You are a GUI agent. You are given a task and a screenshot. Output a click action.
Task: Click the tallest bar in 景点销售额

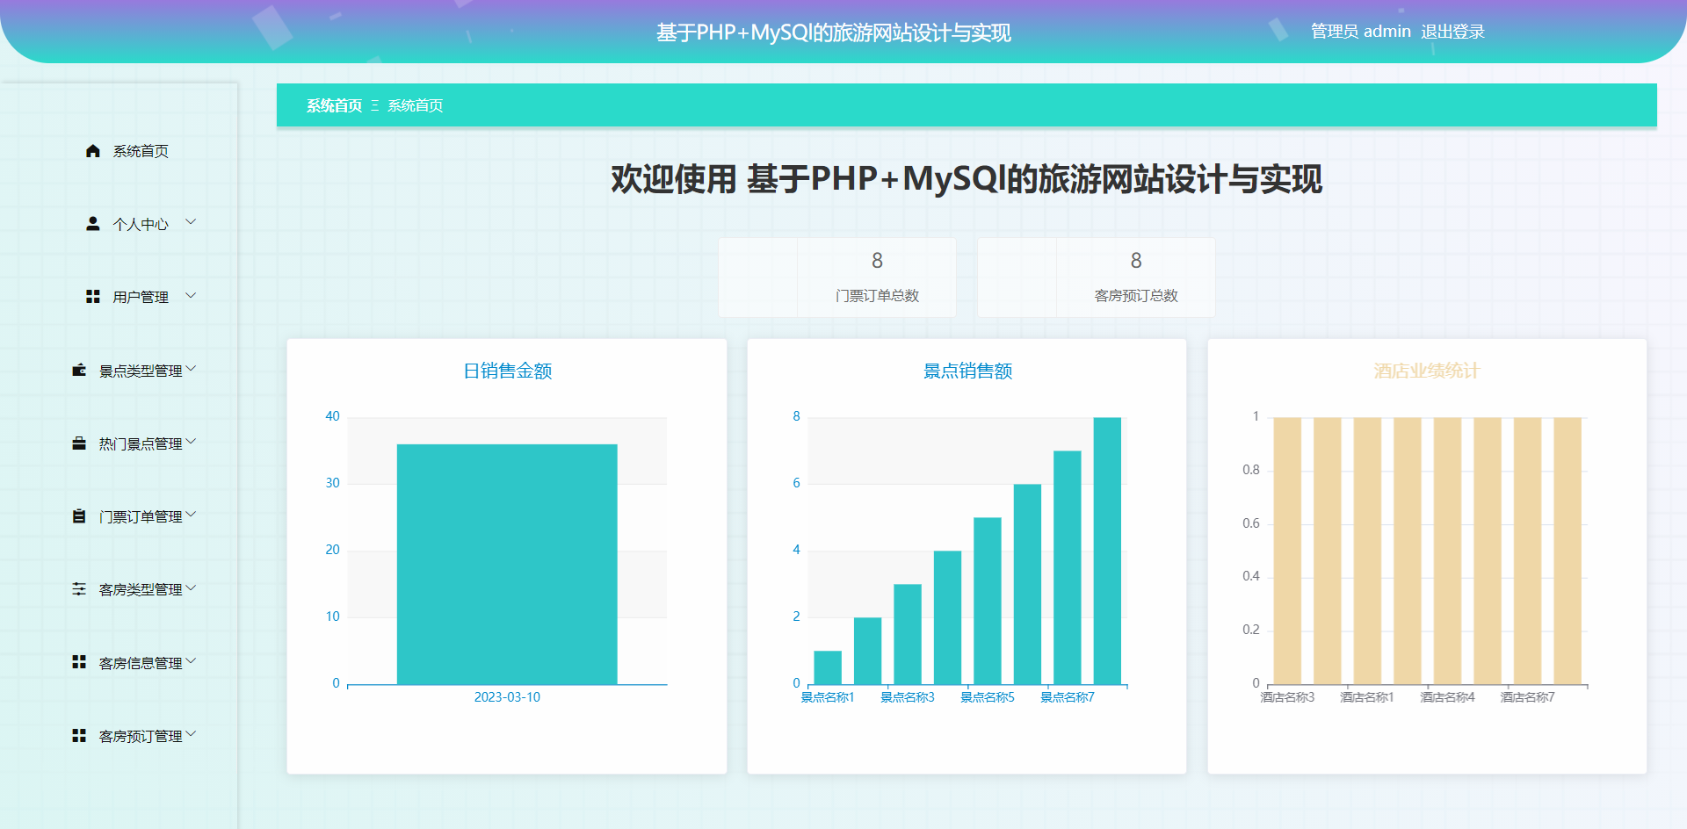(1107, 551)
